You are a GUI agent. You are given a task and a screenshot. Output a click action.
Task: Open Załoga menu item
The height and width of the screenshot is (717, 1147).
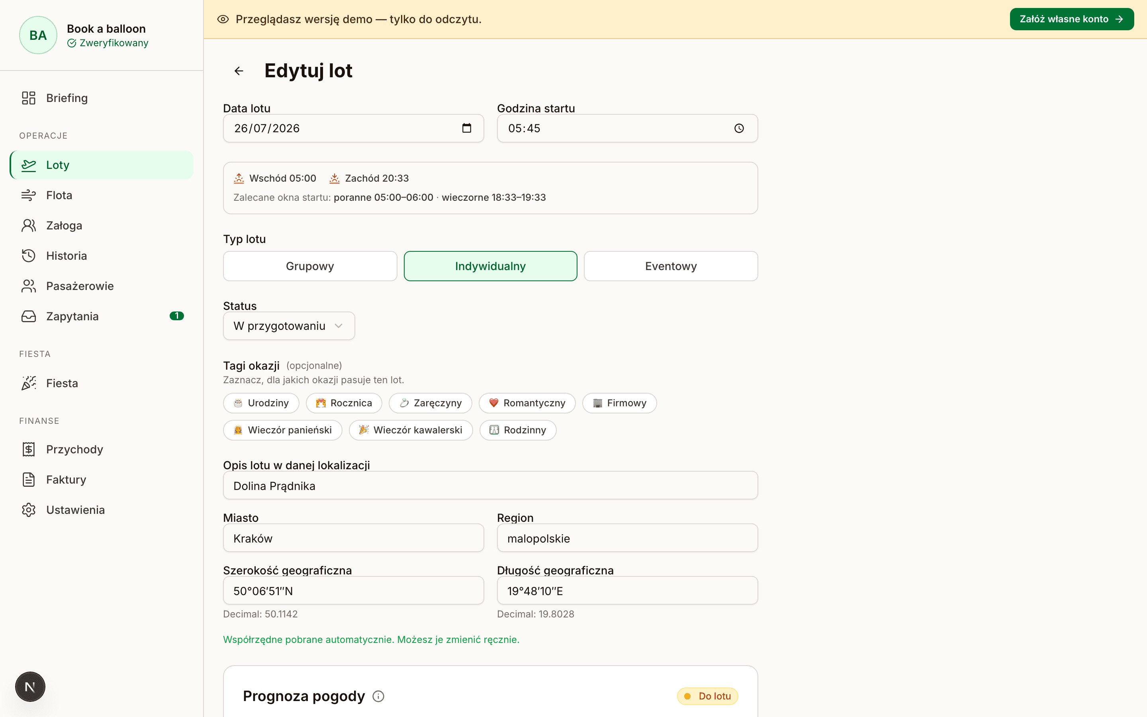click(x=102, y=226)
